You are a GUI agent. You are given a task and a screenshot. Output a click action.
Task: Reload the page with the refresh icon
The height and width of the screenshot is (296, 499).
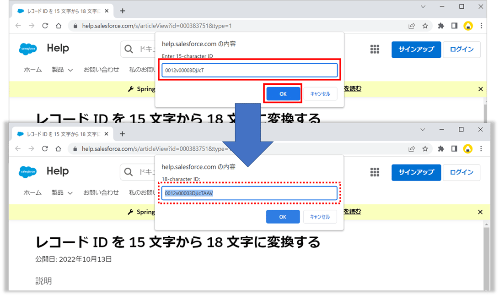(x=45, y=26)
